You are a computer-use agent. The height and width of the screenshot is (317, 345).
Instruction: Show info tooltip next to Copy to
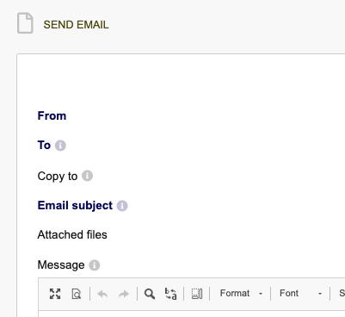click(87, 176)
